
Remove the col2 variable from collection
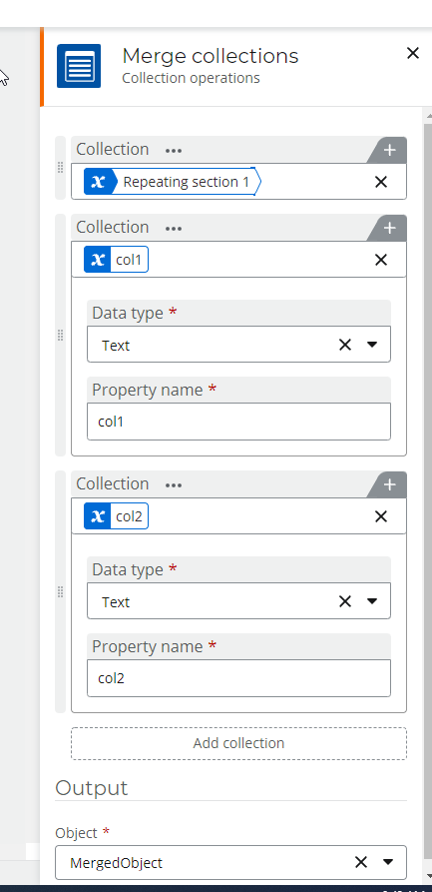pos(381,516)
